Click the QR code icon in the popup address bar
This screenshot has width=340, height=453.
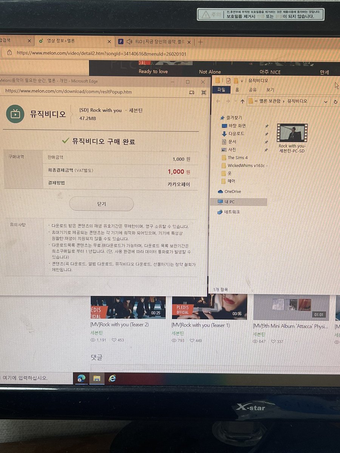click(x=204, y=92)
